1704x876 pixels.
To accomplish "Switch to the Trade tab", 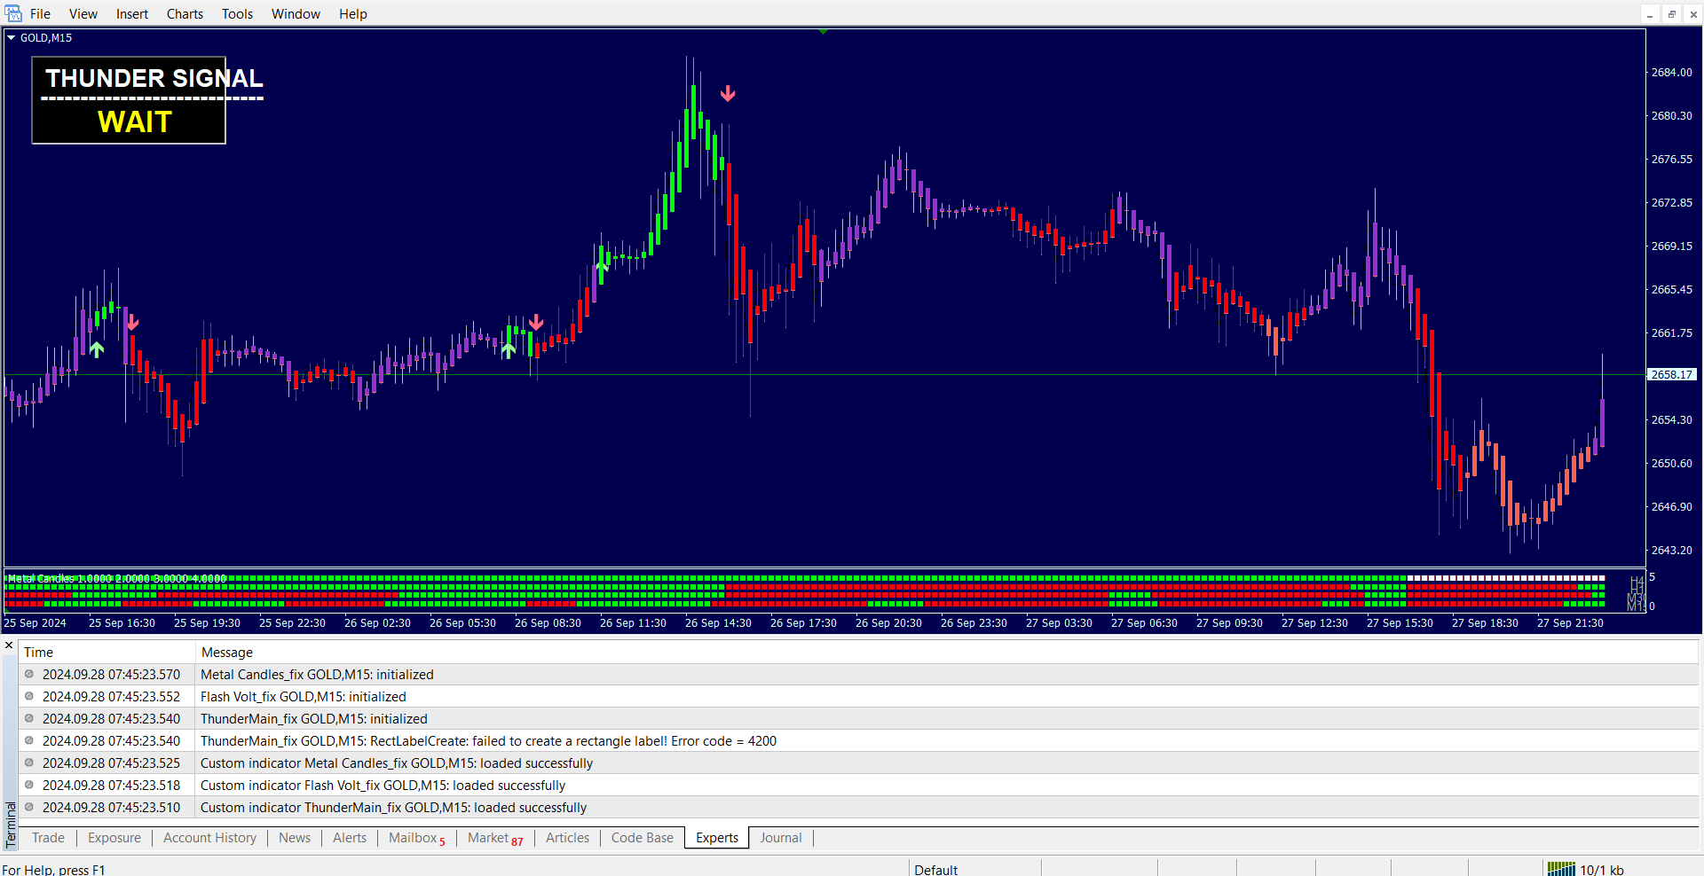I will click(48, 838).
